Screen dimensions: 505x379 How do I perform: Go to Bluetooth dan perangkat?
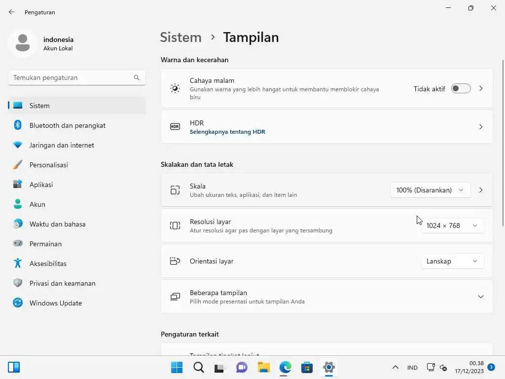pyautogui.click(x=77, y=125)
